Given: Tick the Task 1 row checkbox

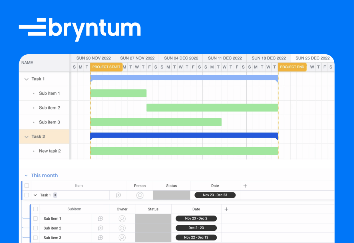Looking at the screenshot, I should (27, 195).
